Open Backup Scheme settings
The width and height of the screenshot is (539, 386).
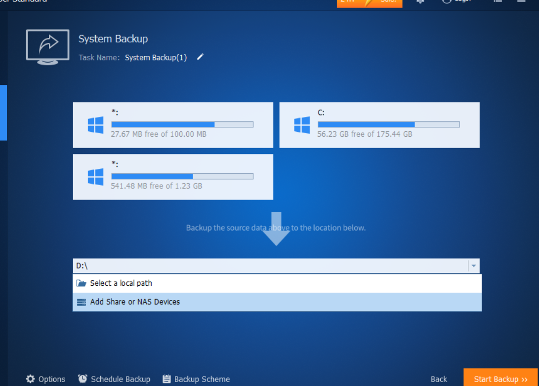196,379
